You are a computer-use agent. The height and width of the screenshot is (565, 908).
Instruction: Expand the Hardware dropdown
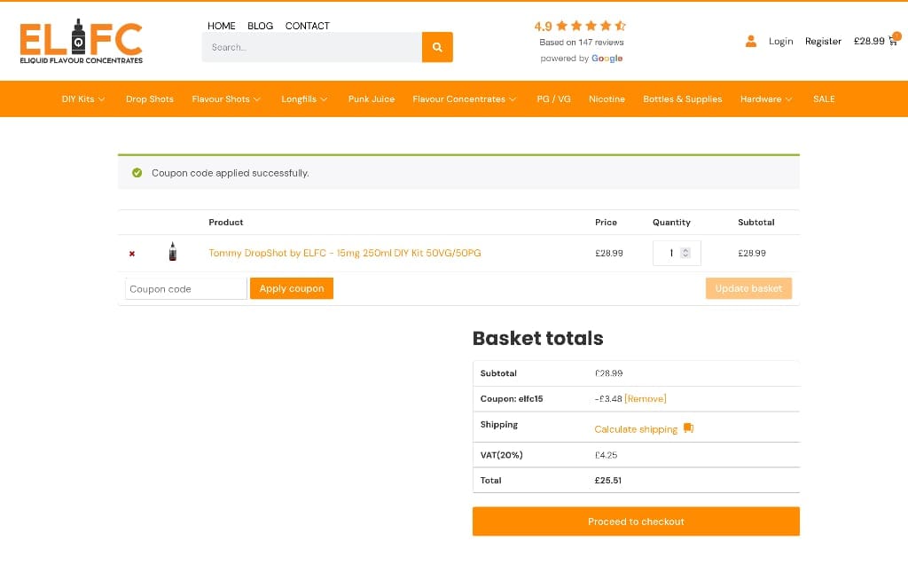point(766,99)
